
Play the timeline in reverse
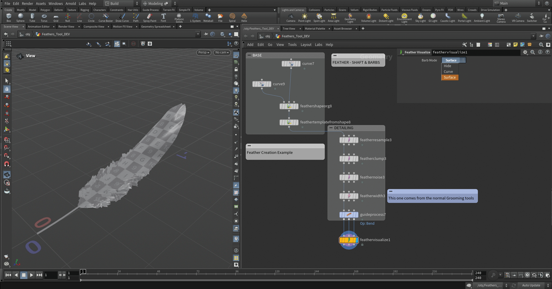16,275
